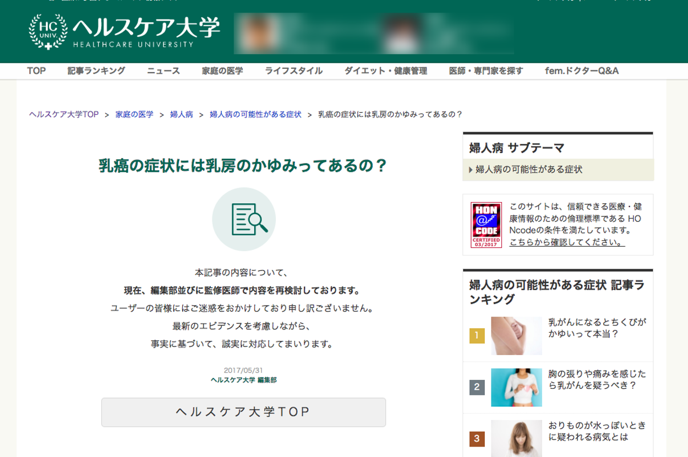Click the Healthcare University logo
This screenshot has height=457, width=688.
[x=124, y=31]
